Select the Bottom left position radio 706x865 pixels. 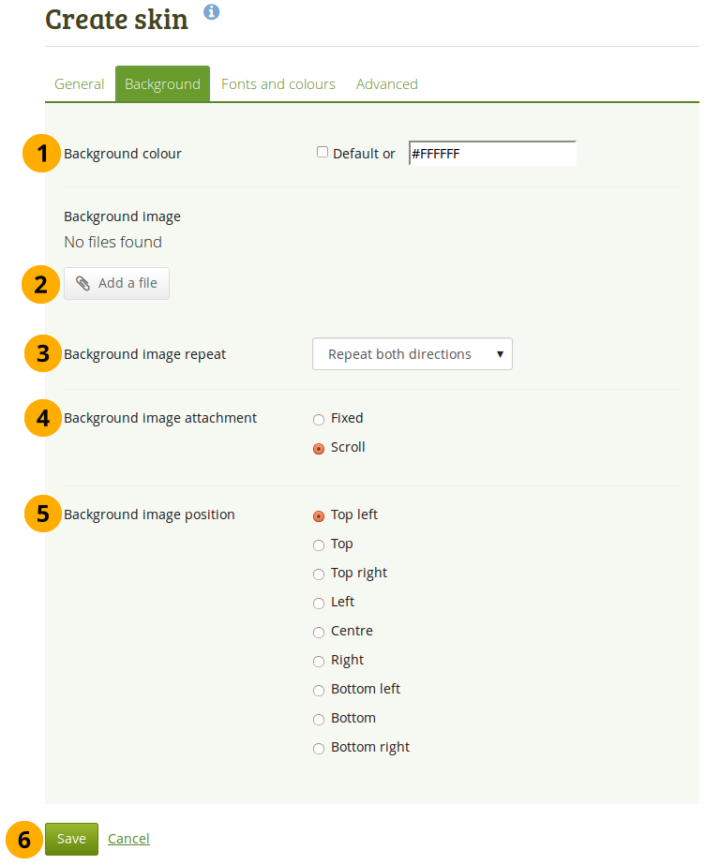319,691
